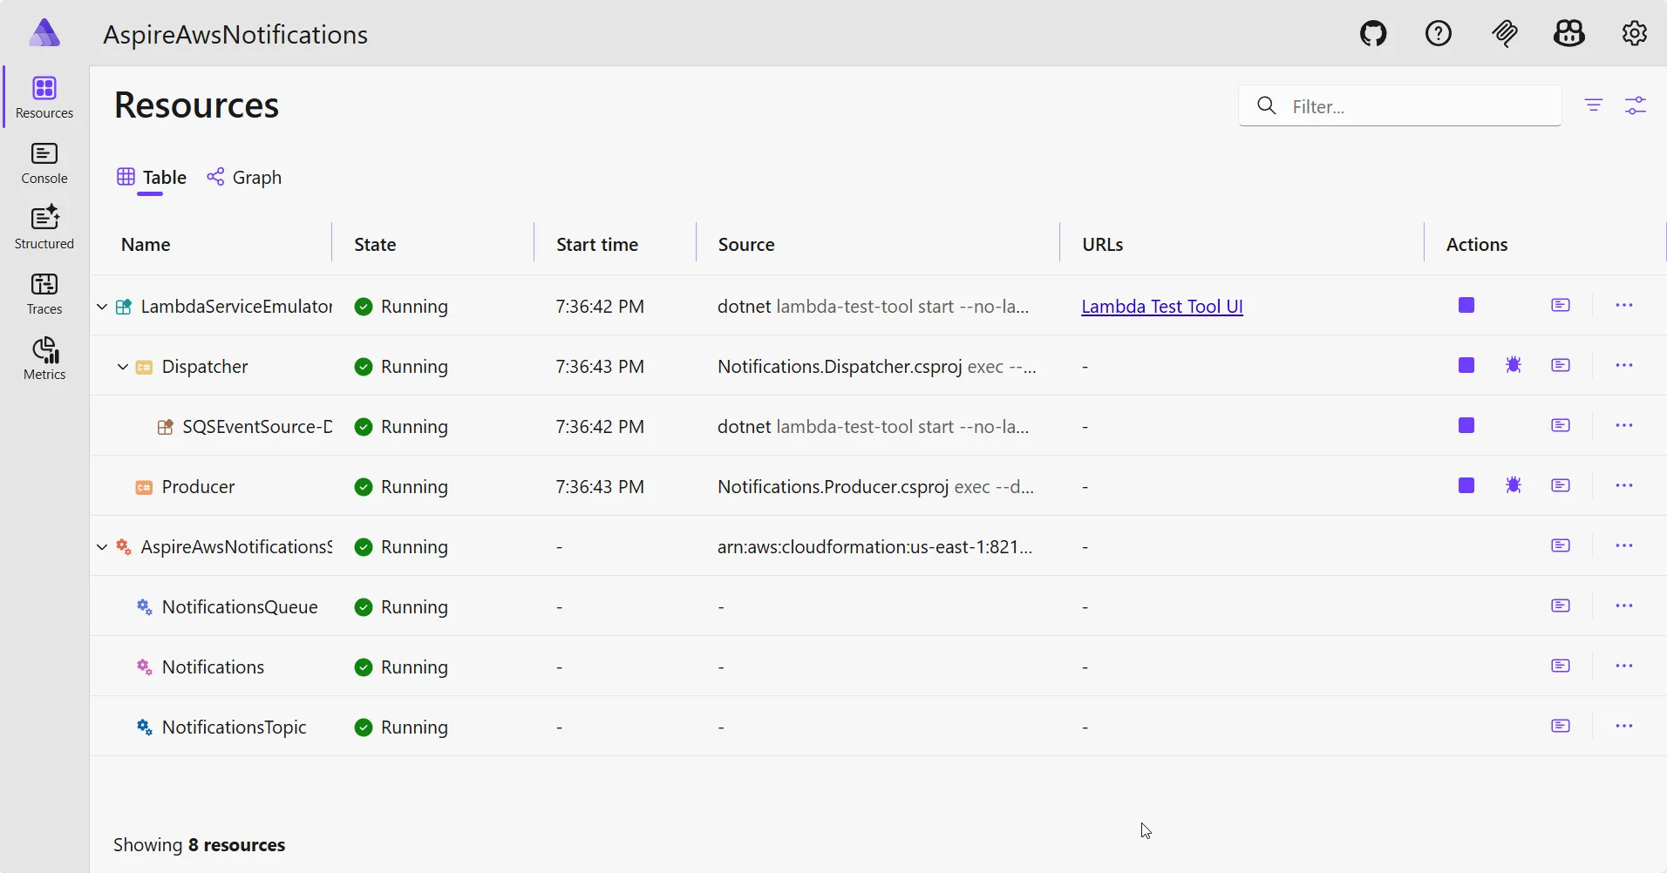Collapse the LambdaServiceEmulator row
1667x873 pixels.
pos(102,307)
